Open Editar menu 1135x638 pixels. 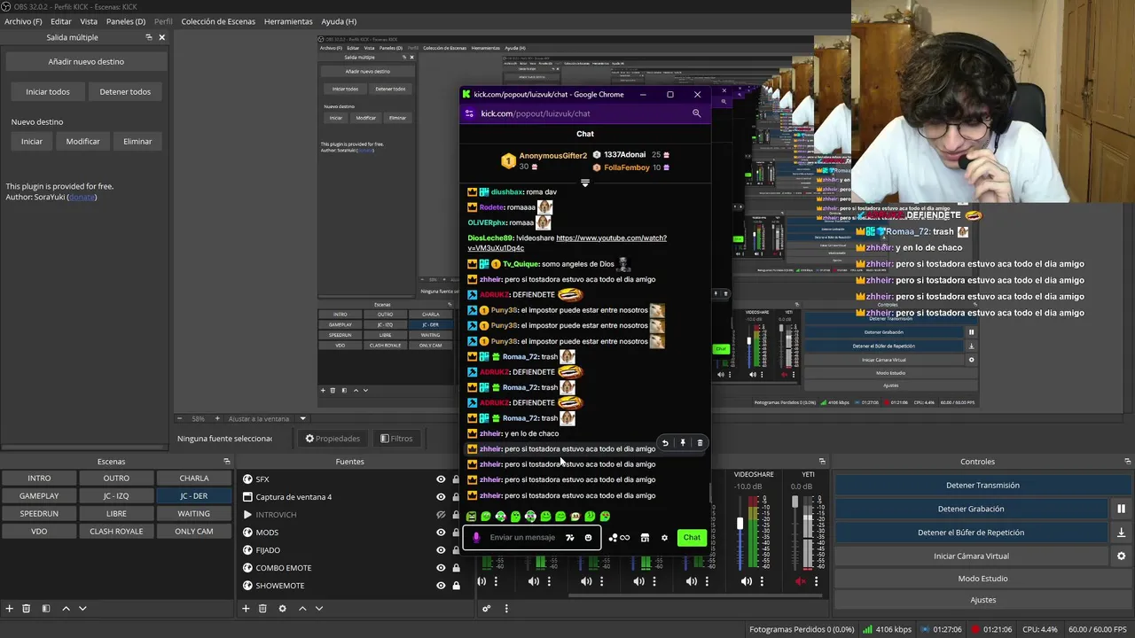click(61, 21)
